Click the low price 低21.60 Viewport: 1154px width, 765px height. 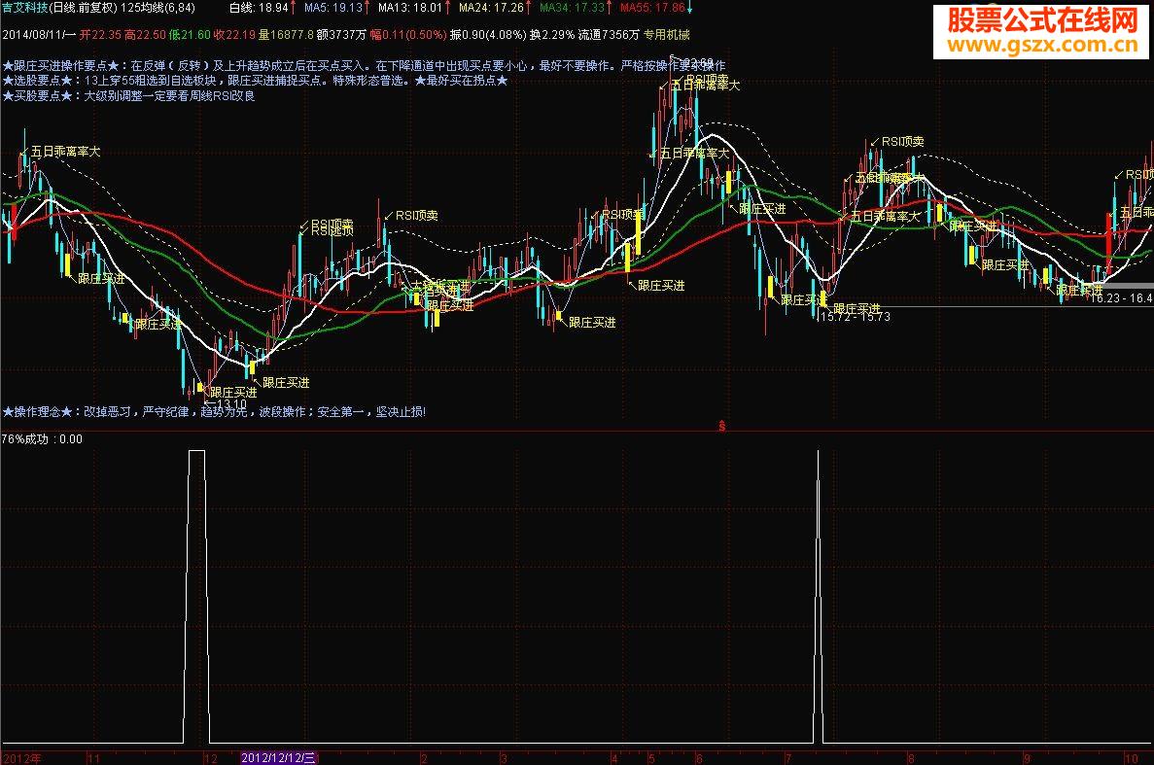pos(190,35)
